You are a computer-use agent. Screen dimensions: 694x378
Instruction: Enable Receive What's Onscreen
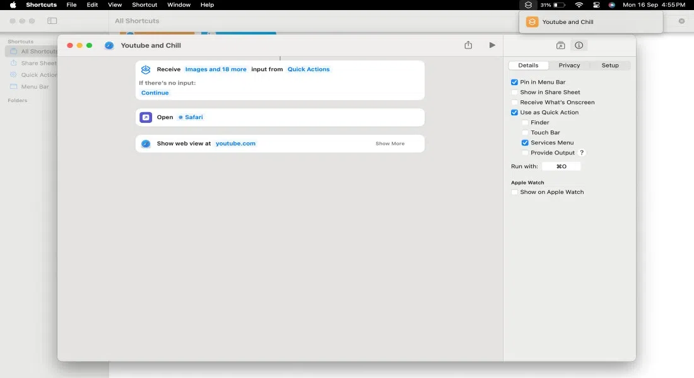tap(514, 102)
